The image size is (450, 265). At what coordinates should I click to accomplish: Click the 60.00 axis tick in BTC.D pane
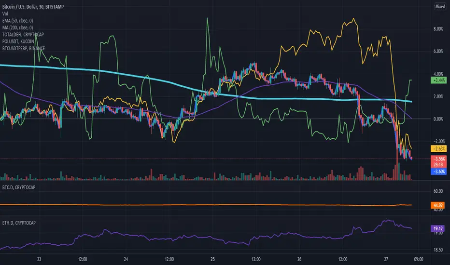(x=438, y=191)
